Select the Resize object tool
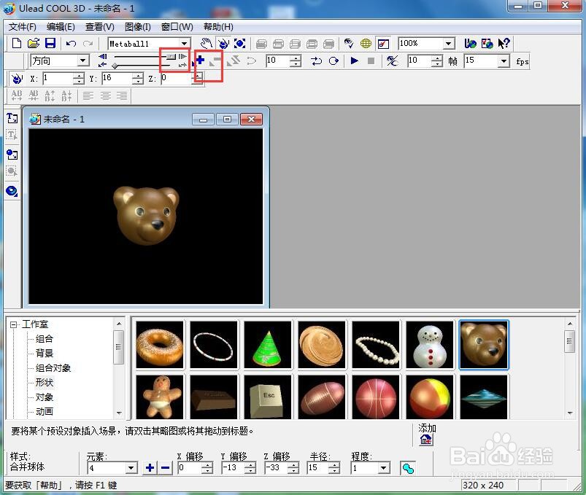586x495 pixels. [239, 44]
